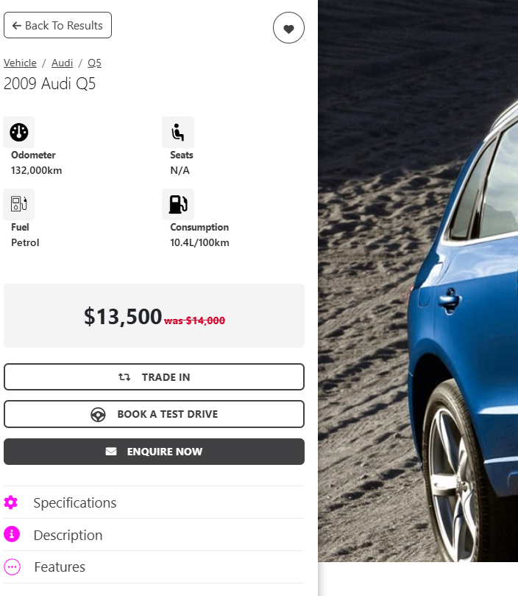
Task: Click the pink gear Specifications icon
Action: pos(11,502)
